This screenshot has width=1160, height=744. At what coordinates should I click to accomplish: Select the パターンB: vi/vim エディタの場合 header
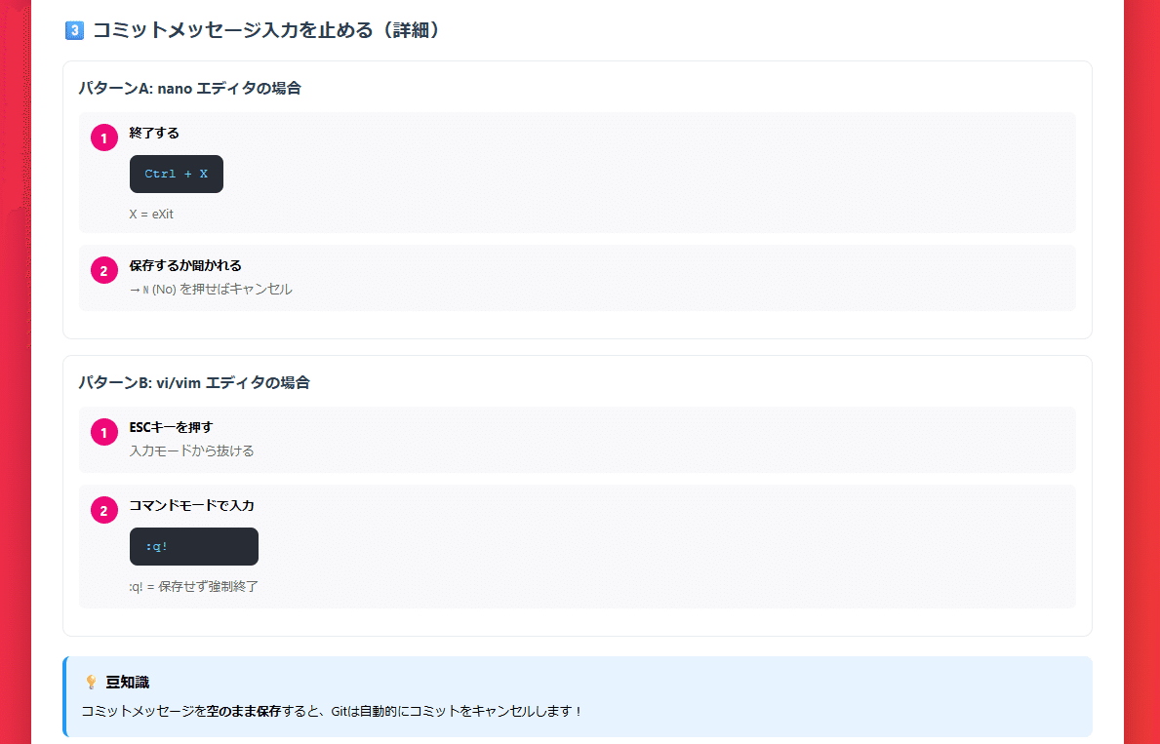pos(194,382)
